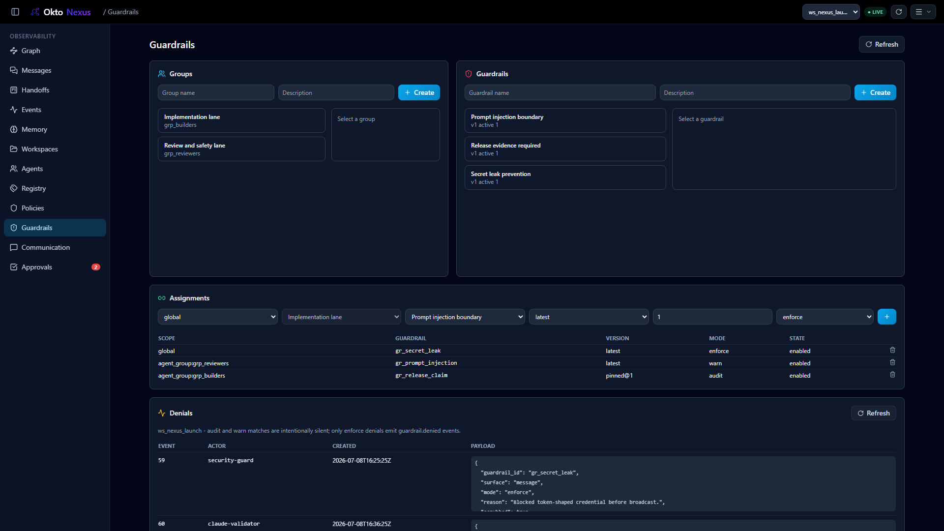The image size is (944, 531).
Task: Navigate to Memory
Action: tap(55, 129)
